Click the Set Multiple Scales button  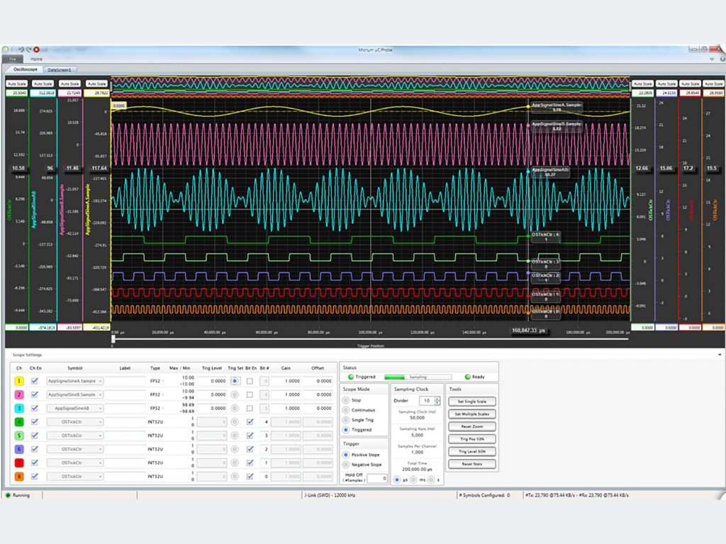point(471,414)
